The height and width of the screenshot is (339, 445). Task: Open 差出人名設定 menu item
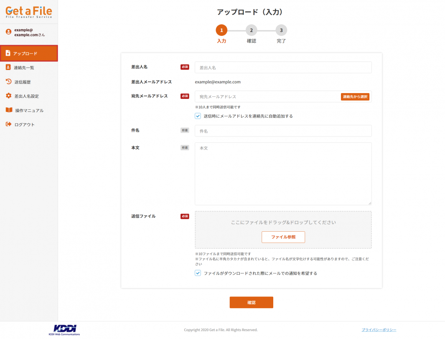pyautogui.click(x=26, y=96)
